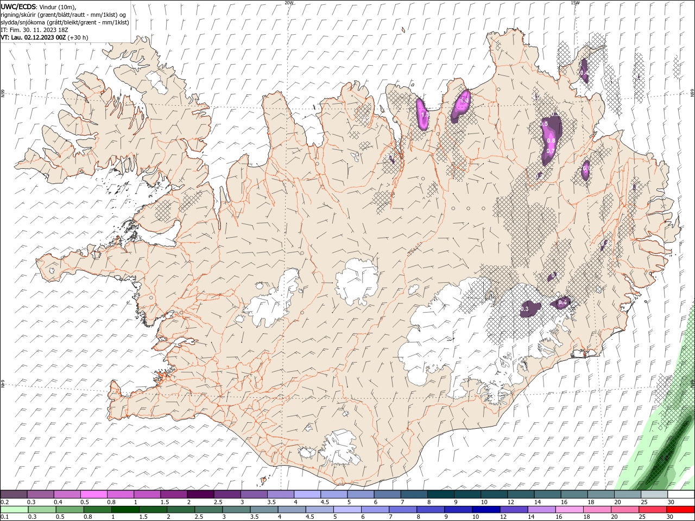Pick the deep blue rain swatch between 10 and 12

485,510
